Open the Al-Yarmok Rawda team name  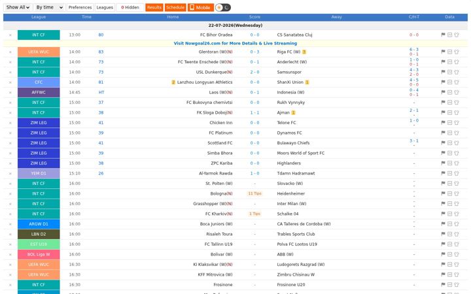[x=216, y=173]
